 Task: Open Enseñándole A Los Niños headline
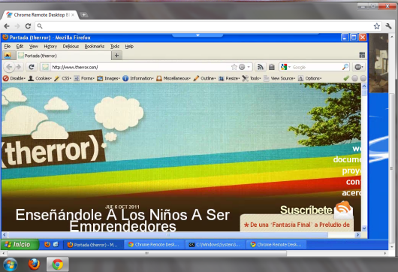[x=122, y=220]
